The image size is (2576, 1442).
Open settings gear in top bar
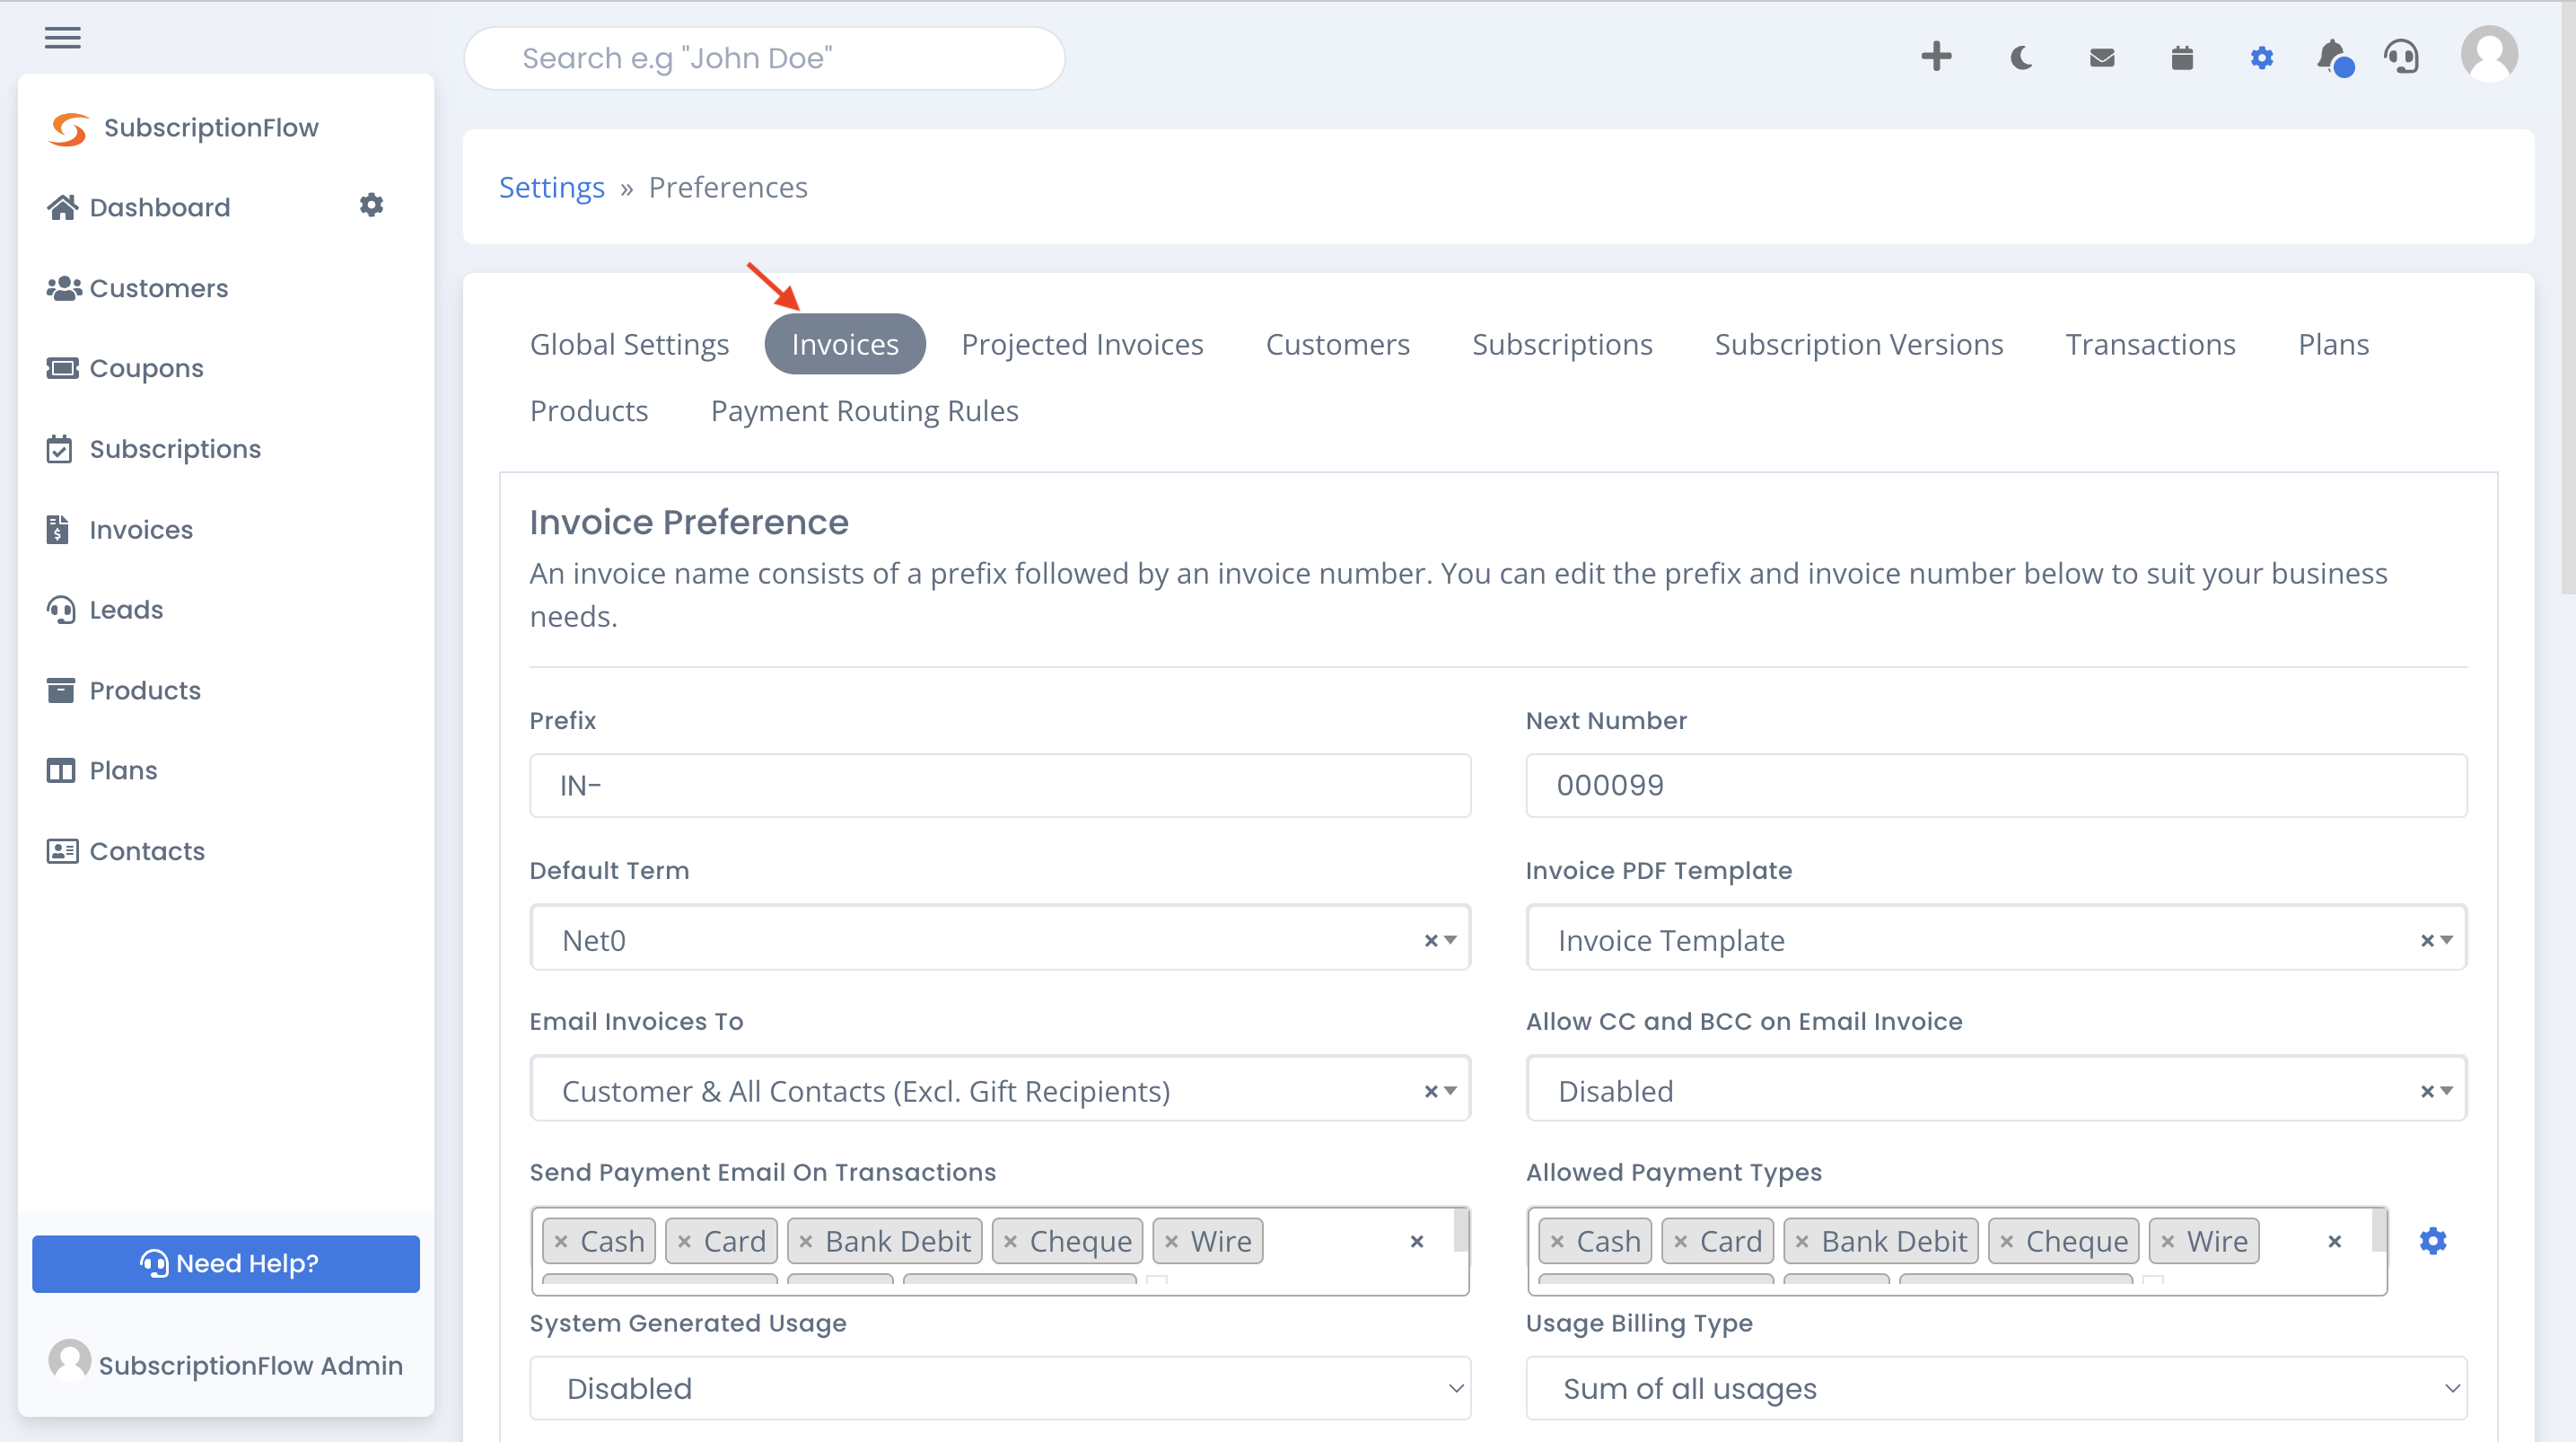[x=2262, y=58]
